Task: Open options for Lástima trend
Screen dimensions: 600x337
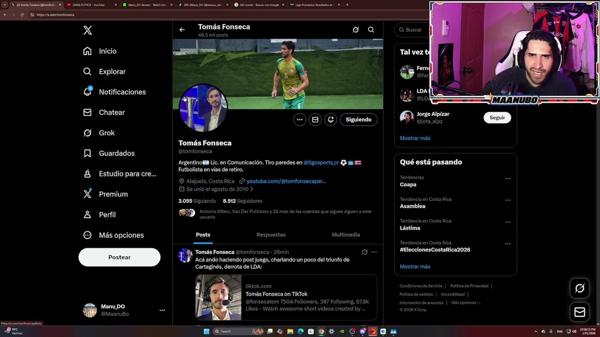Action: (508, 222)
